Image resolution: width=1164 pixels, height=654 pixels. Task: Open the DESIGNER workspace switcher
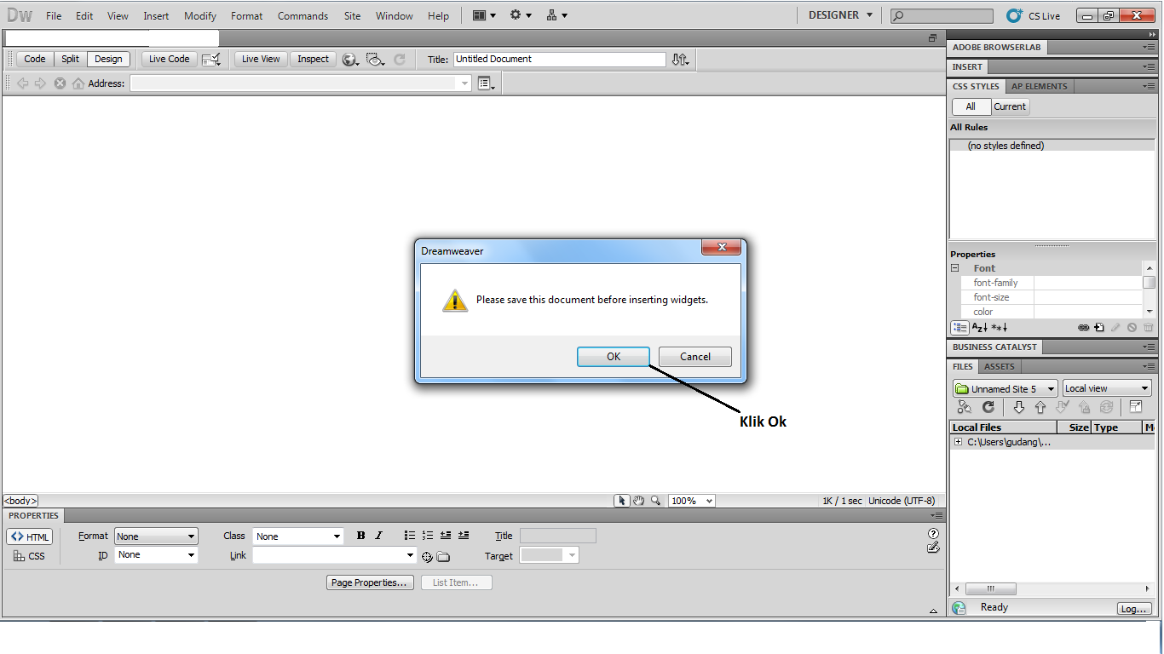[x=840, y=15]
